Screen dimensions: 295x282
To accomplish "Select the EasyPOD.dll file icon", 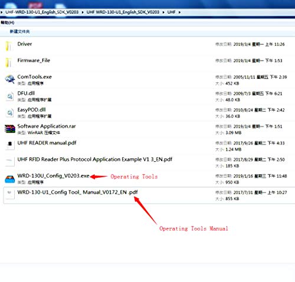I will click(x=10, y=112).
